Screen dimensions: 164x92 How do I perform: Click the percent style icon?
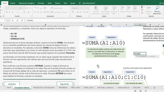tap(77, 12)
